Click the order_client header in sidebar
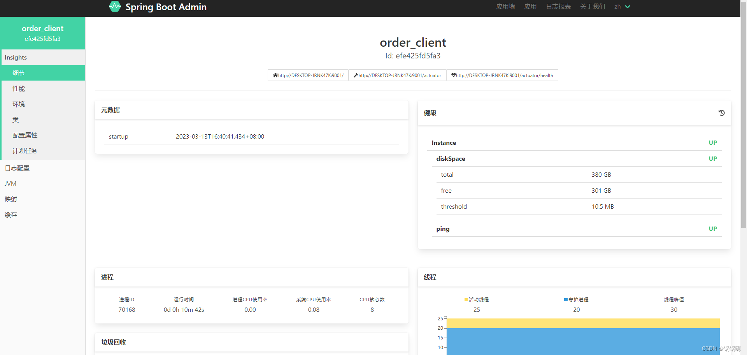The image size is (747, 355). [42, 33]
